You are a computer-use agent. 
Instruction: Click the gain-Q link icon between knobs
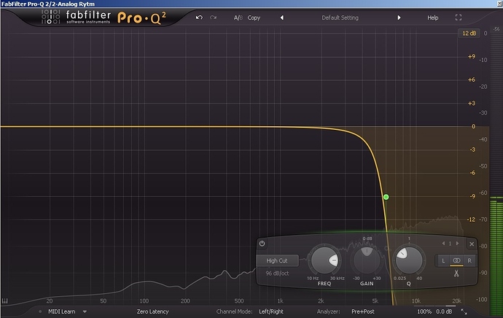[x=388, y=249]
